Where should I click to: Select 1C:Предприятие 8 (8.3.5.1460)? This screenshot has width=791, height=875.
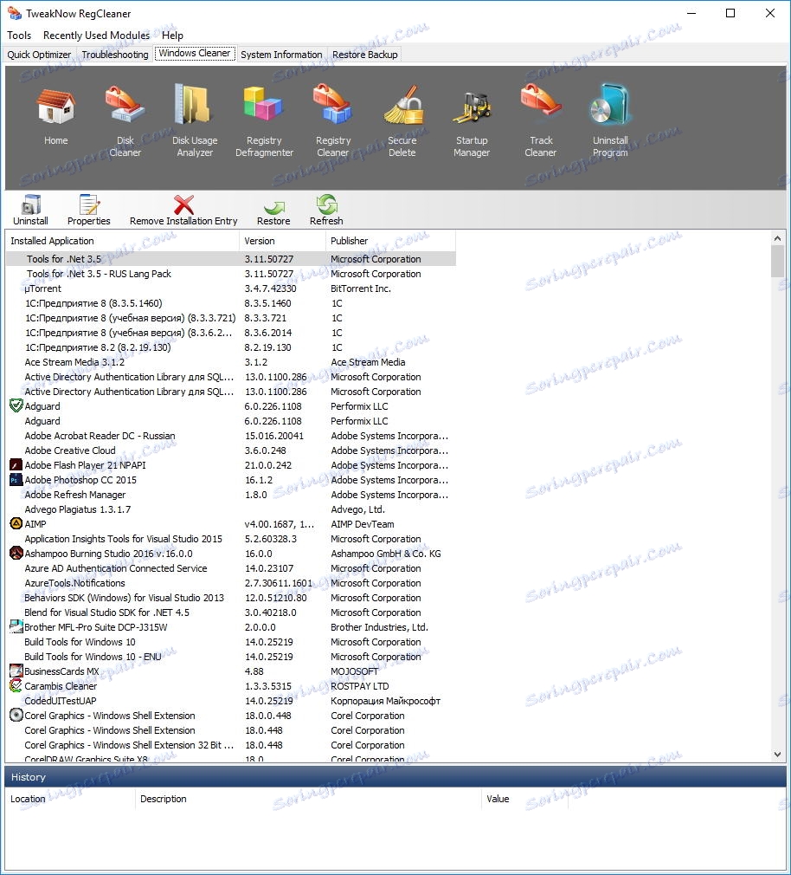pyautogui.click(x=231, y=303)
